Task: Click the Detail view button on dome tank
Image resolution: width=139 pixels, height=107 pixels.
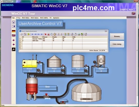Action: (x=87, y=99)
